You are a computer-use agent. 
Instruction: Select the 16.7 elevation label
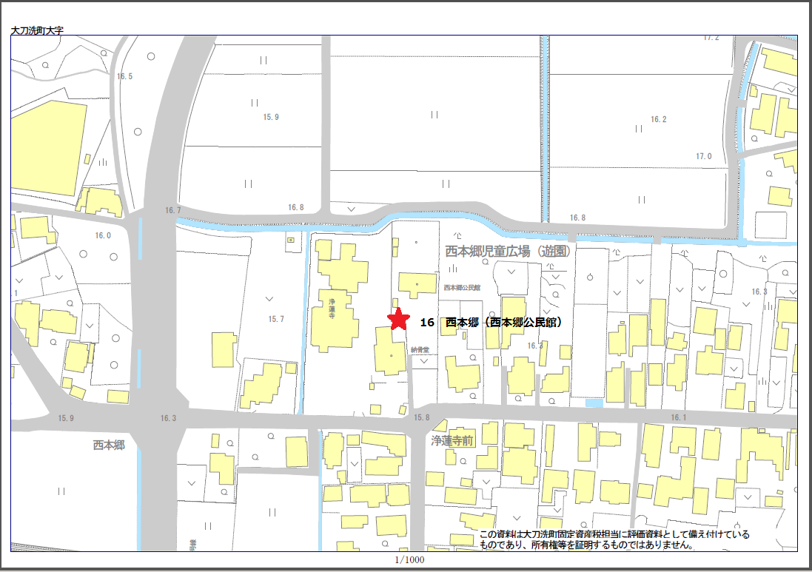click(172, 211)
